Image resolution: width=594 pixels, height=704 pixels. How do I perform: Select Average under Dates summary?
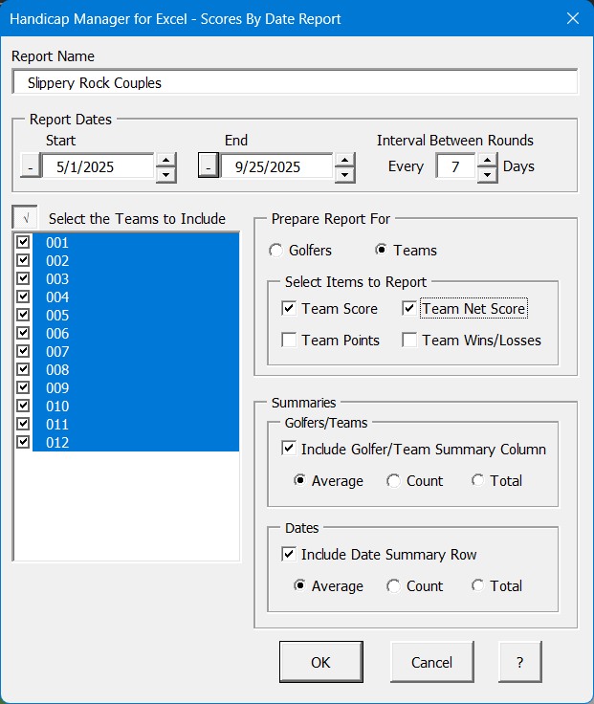tap(299, 585)
